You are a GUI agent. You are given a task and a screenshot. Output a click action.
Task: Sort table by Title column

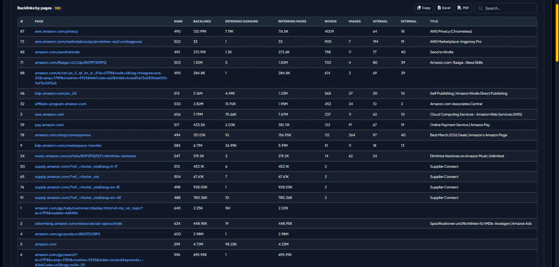(x=434, y=22)
